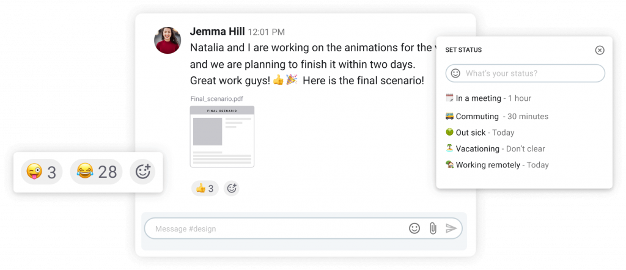This screenshot has width=626, height=270.
Task: Open Final Scenario PDF thumbnail preview
Action: (x=222, y=136)
